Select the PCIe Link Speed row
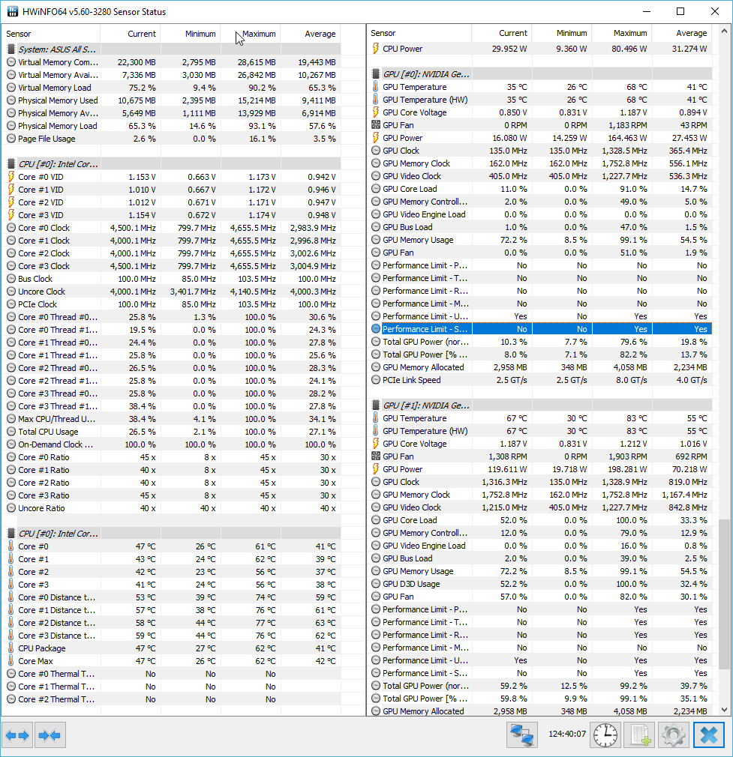The image size is (733, 757). click(x=411, y=380)
